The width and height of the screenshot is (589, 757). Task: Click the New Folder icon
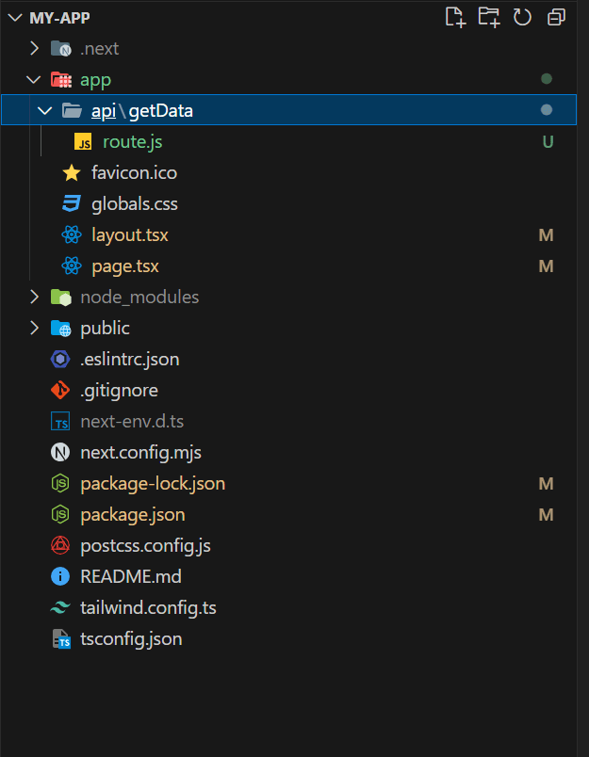[488, 17]
